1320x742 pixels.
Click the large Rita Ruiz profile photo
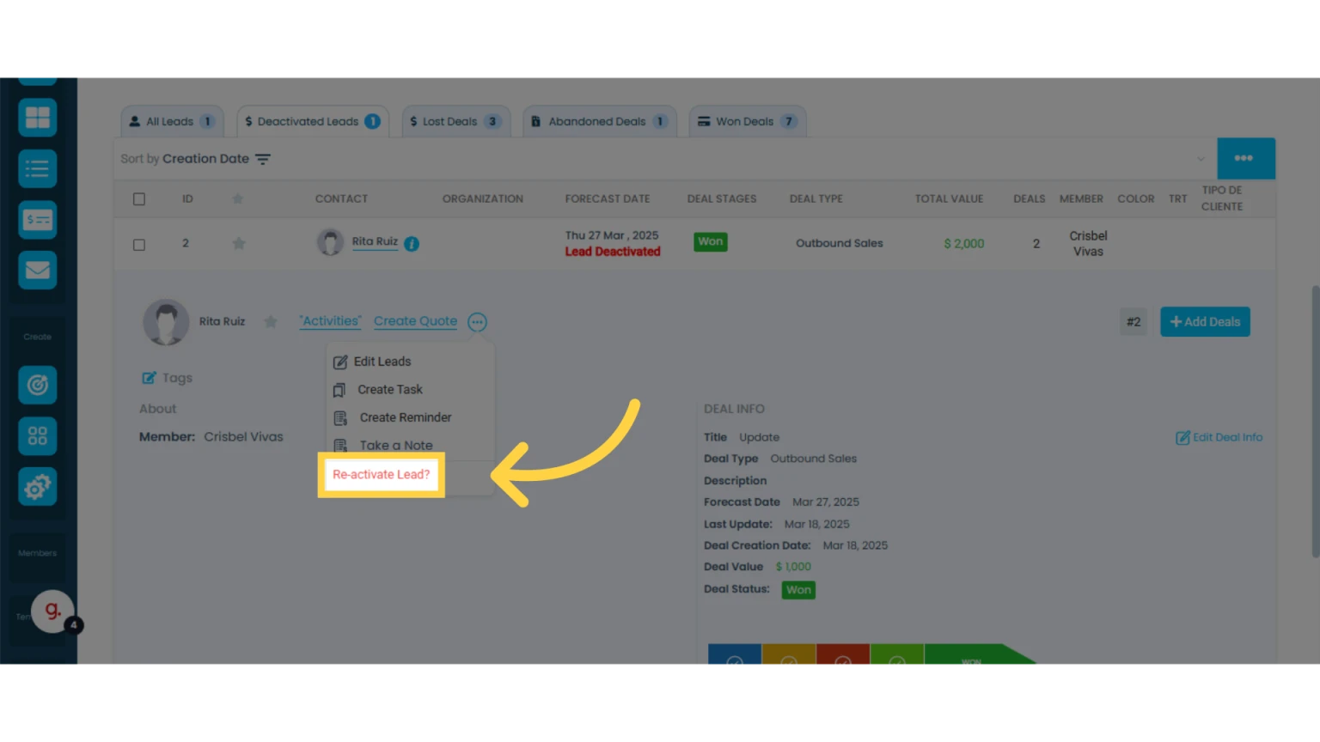coord(166,322)
